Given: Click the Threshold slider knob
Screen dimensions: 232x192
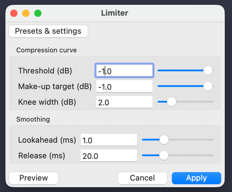Looking at the screenshot, I should point(208,70).
